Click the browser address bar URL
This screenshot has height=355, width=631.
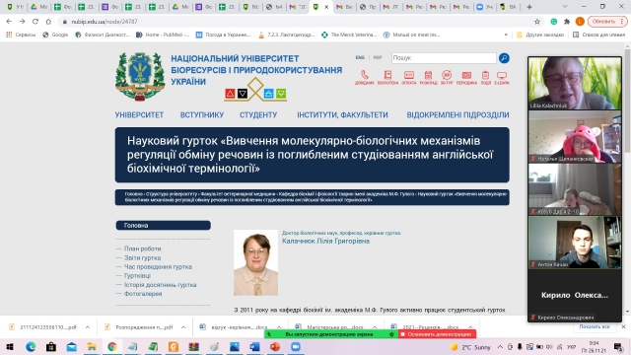pyautogui.click(x=105, y=22)
